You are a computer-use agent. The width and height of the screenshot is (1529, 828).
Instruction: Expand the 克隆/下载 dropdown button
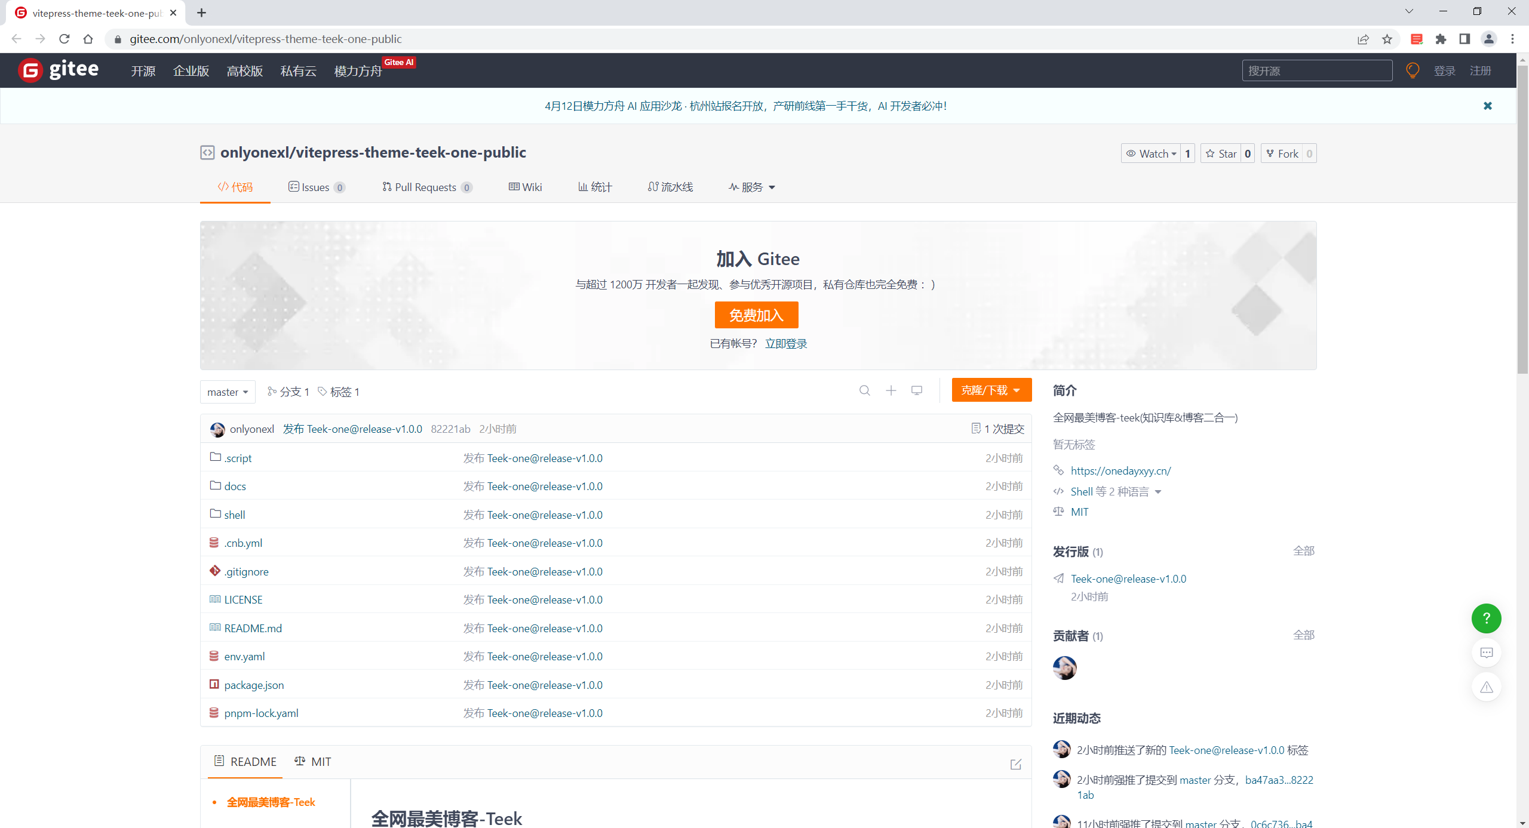click(991, 390)
